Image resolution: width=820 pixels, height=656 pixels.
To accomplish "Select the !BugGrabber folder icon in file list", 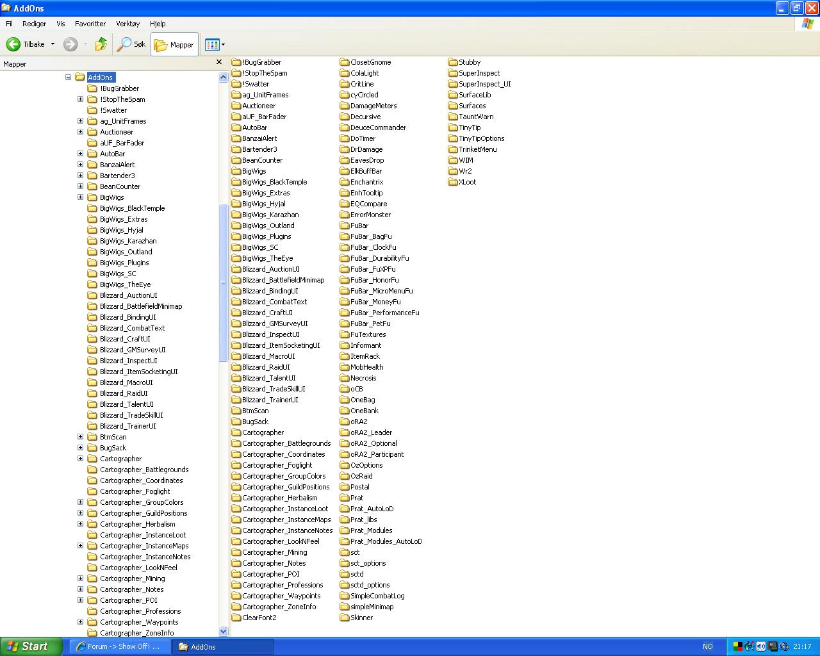I will (236, 62).
